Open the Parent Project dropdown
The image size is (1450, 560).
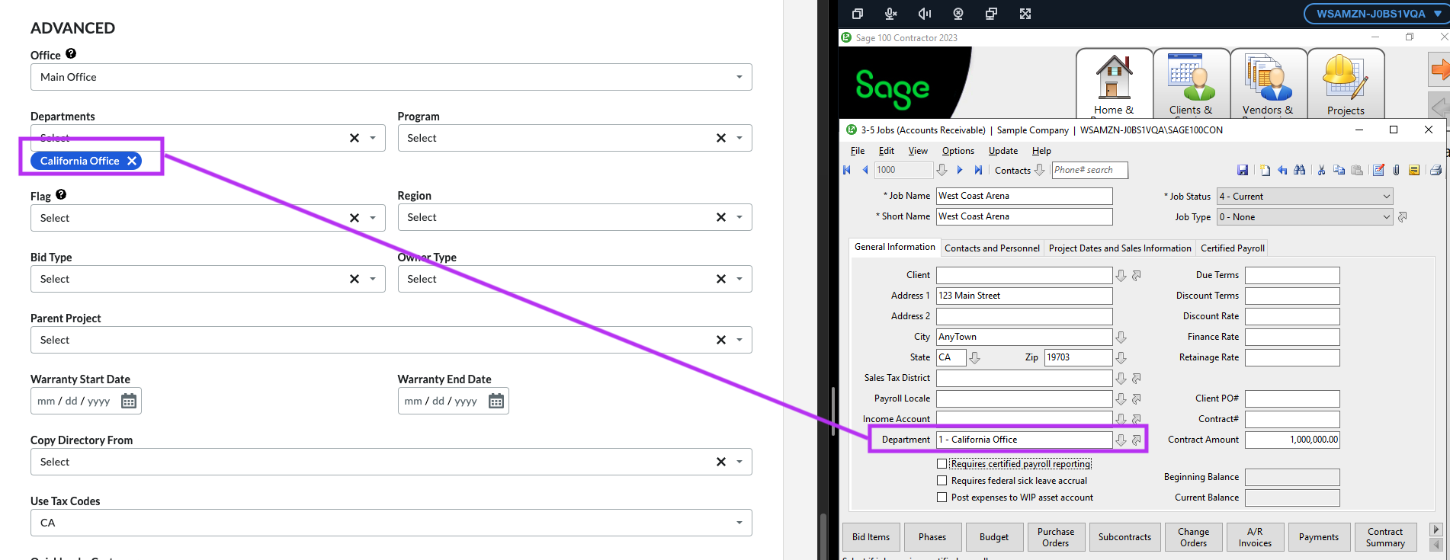pos(391,340)
